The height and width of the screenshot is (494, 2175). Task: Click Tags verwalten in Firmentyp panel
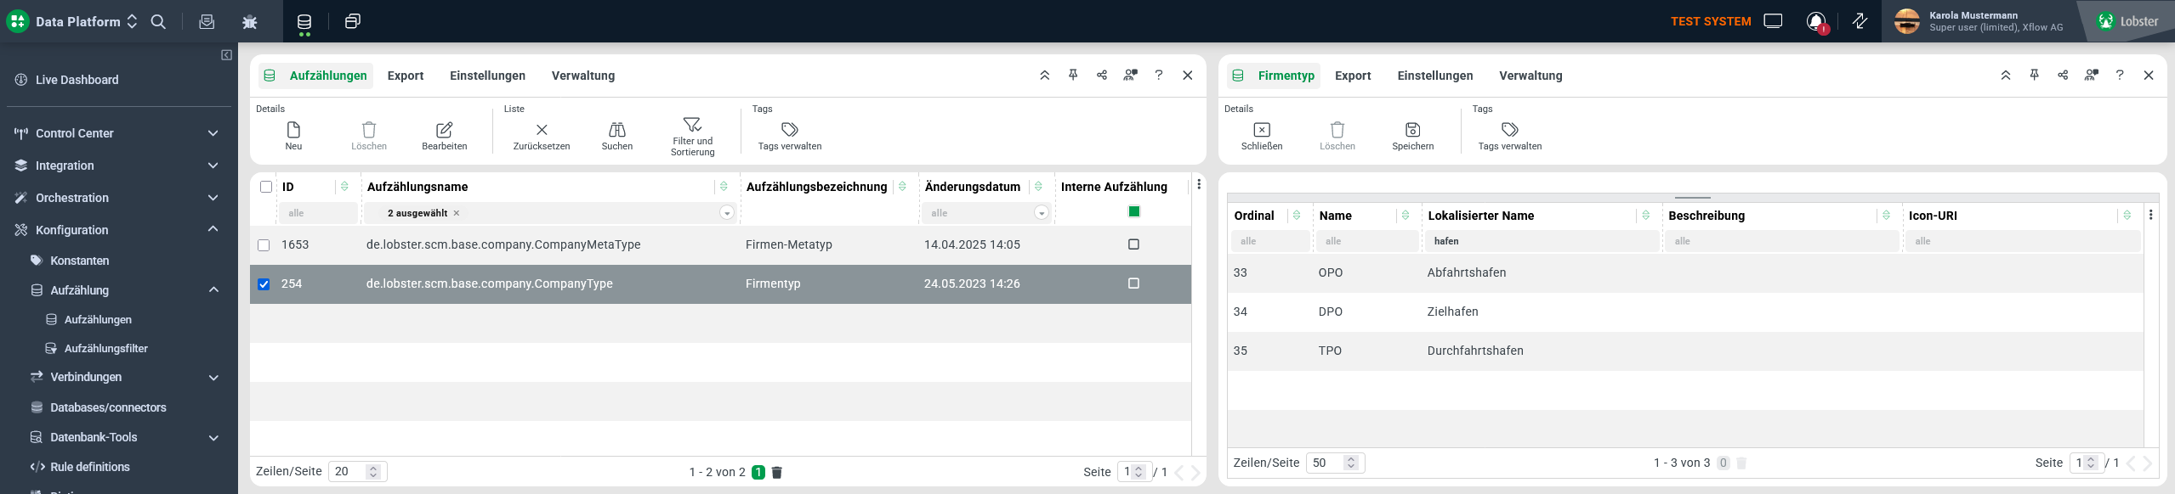click(1509, 130)
